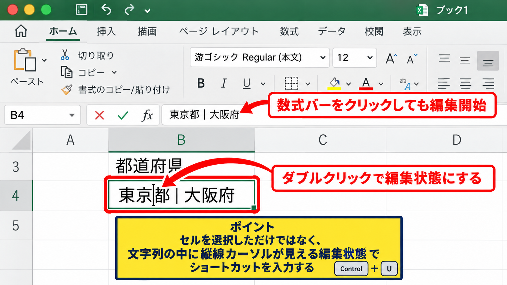Expand the コピー dropdown arrow
Image resolution: width=507 pixels, height=285 pixels.
[114, 72]
